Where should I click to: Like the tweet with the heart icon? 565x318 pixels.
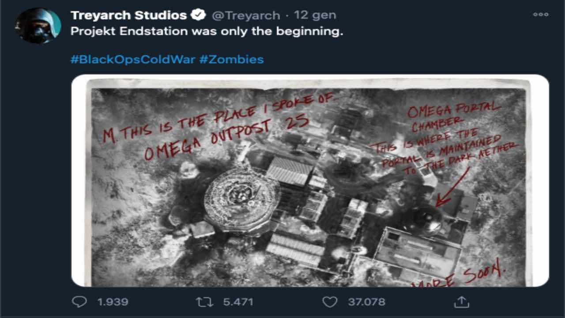pos(329,302)
